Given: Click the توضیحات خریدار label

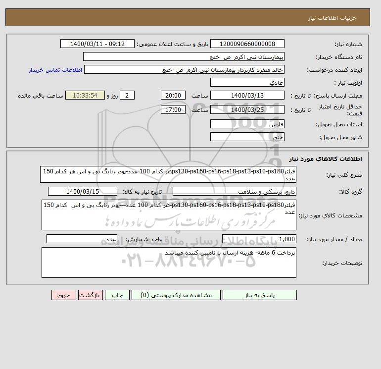Looking at the screenshot, I should pos(342,263).
